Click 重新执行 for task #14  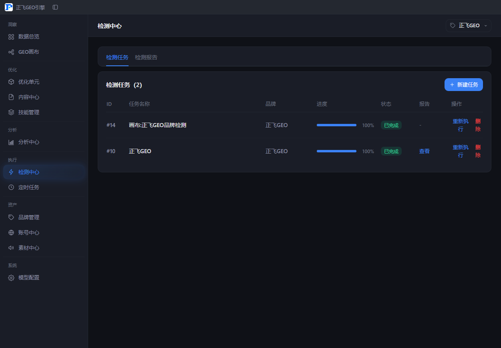click(461, 125)
